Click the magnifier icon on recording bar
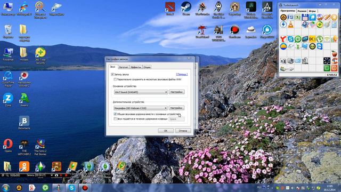The image size is (341, 192). (7, 175)
